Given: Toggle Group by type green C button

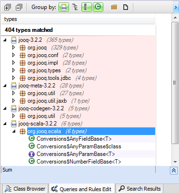Looking at the screenshot, I should tap(98, 7).
